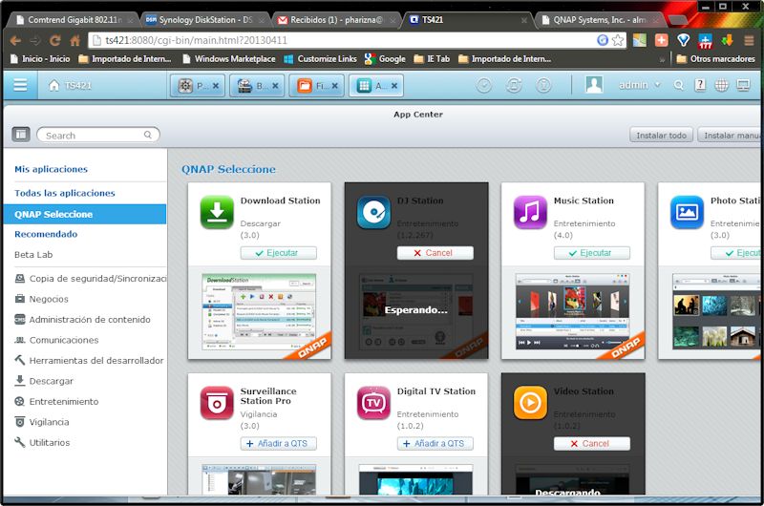Click the TS421 home icon

pos(54,86)
